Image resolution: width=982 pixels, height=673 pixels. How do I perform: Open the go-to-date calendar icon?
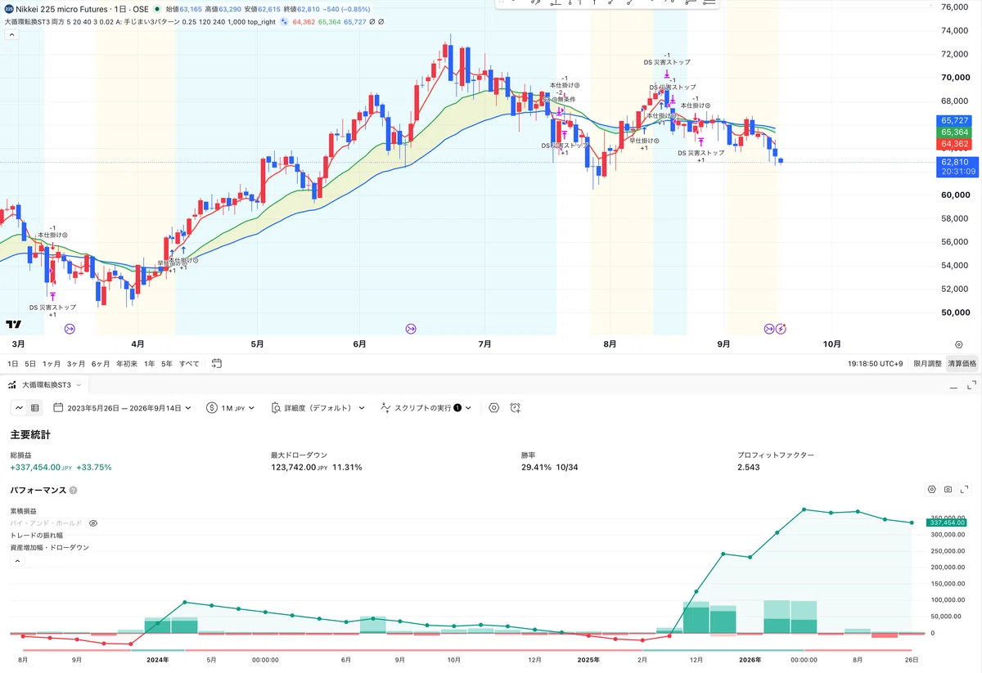[x=216, y=363]
